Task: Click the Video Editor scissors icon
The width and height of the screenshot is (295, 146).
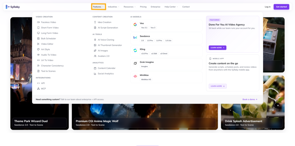Action: coord(38,44)
